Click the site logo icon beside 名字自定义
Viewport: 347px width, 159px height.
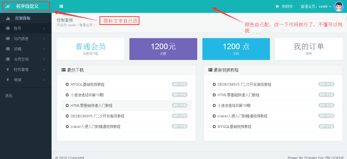[x=8, y=6]
